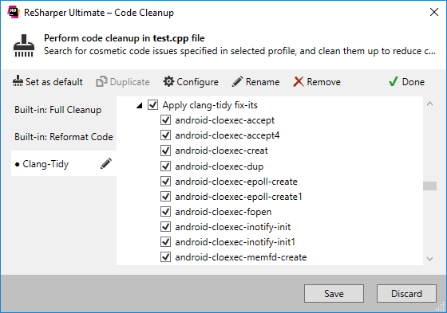Click the red X Remove icon
447x313 pixels.
click(x=299, y=82)
